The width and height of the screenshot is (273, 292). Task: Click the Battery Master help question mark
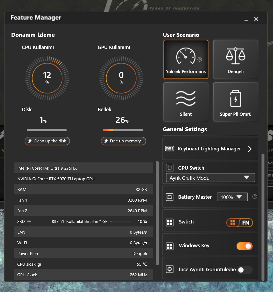point(255,197)
